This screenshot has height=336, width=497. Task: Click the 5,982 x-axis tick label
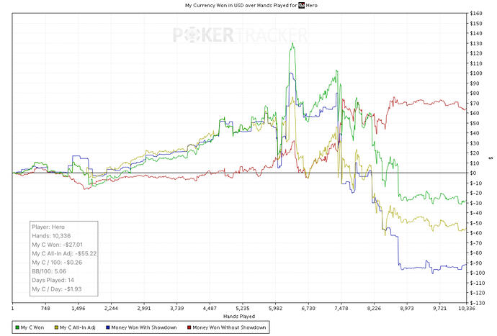(275, 309)
